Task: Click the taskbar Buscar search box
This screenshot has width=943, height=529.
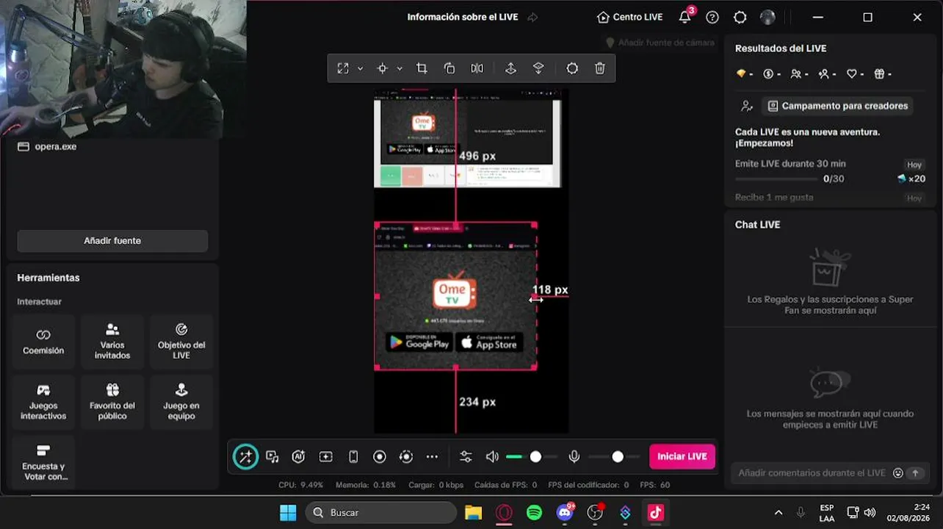Action: click(380, 512)
